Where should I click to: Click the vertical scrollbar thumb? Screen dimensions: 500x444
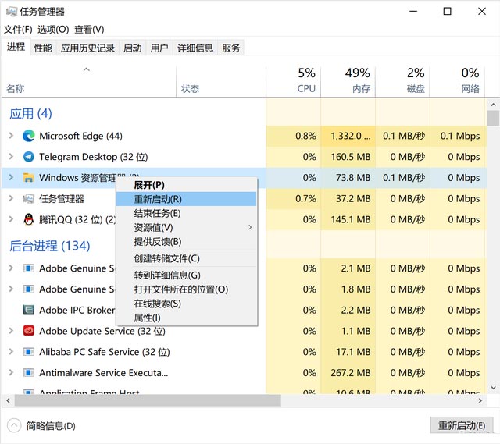tap(493, 118)
